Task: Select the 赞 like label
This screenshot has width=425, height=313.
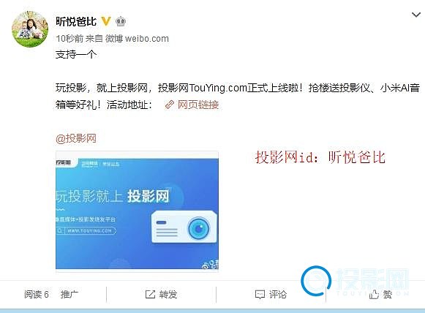Action: click(x=387, y=294)
